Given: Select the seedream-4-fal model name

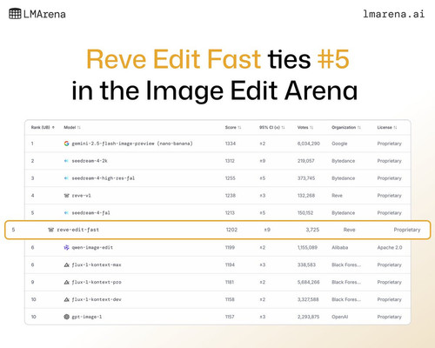Looking at the screenshot, I should [x=90, y=213].
